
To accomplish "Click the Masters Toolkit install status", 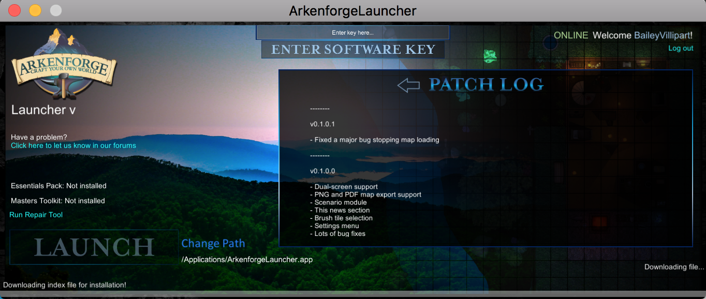I will click(58, 201).
